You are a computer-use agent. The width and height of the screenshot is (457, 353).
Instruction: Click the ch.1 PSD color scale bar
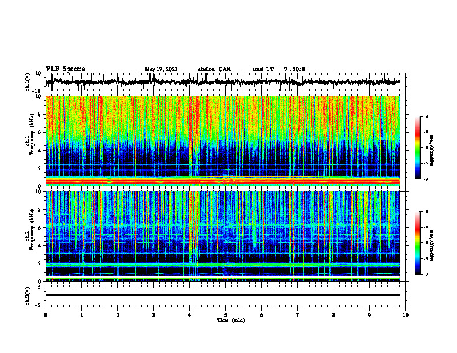tap(417, 148)
